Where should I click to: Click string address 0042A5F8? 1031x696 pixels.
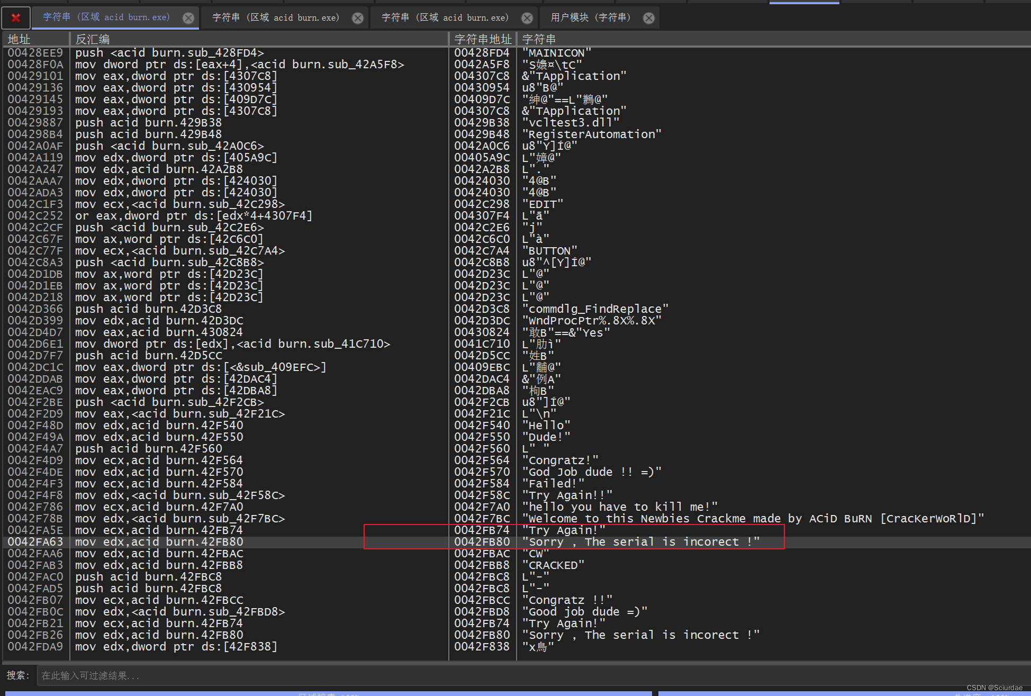[482, 65]
